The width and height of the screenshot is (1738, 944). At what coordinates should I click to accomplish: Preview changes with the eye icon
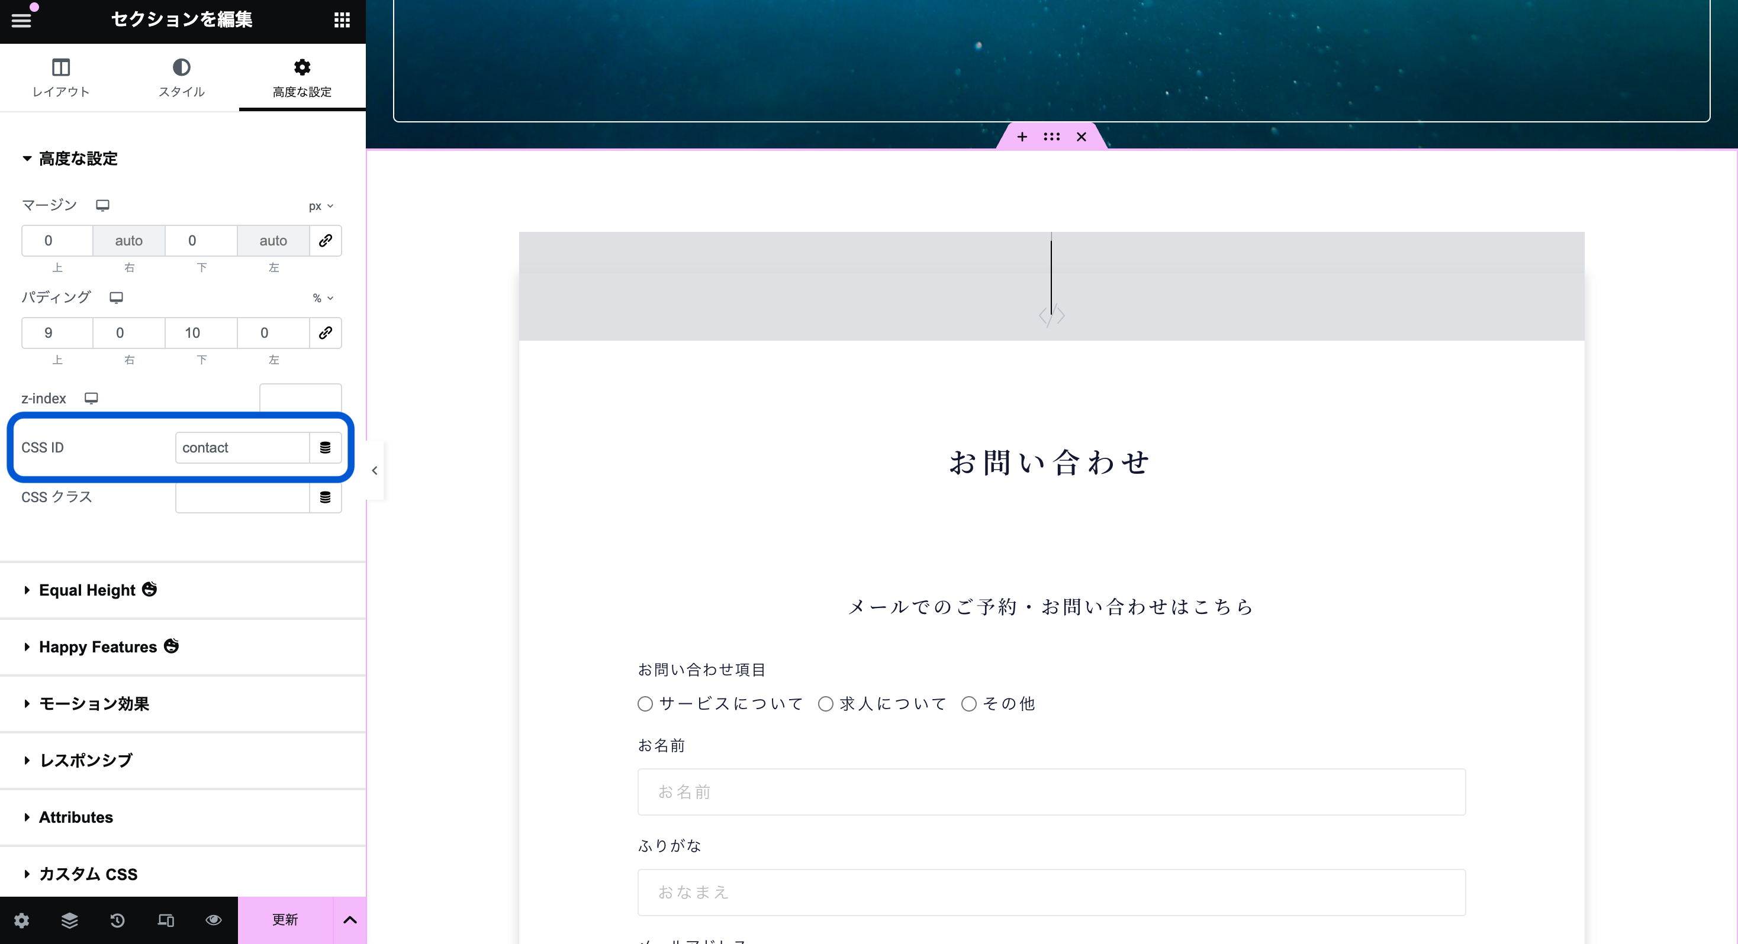click(214, 920)
